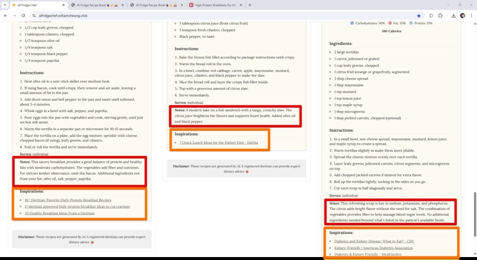Click the address bar URL field
Image resolution: width=477 pixels, height=260 pixels.
pos(225,16)
